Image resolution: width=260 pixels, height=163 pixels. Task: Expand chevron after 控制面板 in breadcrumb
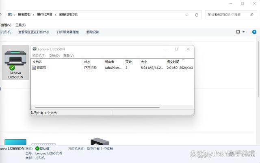click(33, 15)
